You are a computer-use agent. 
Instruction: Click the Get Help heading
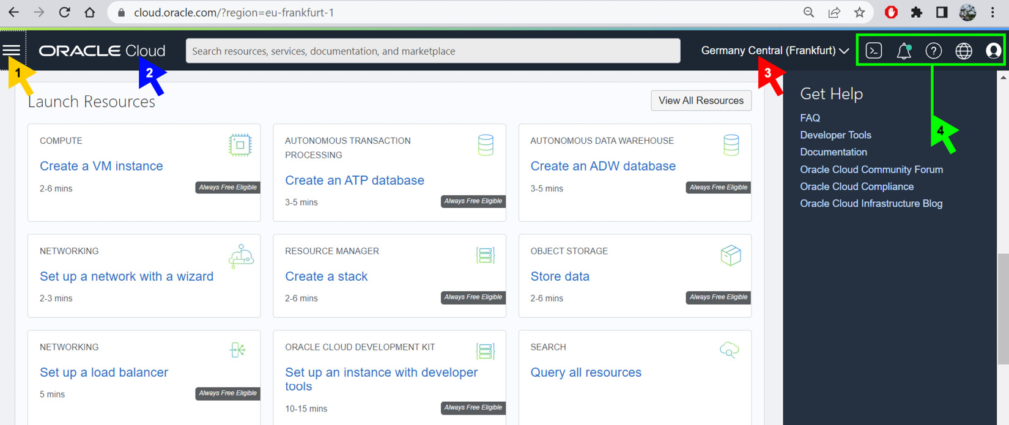tap(832, 94)
